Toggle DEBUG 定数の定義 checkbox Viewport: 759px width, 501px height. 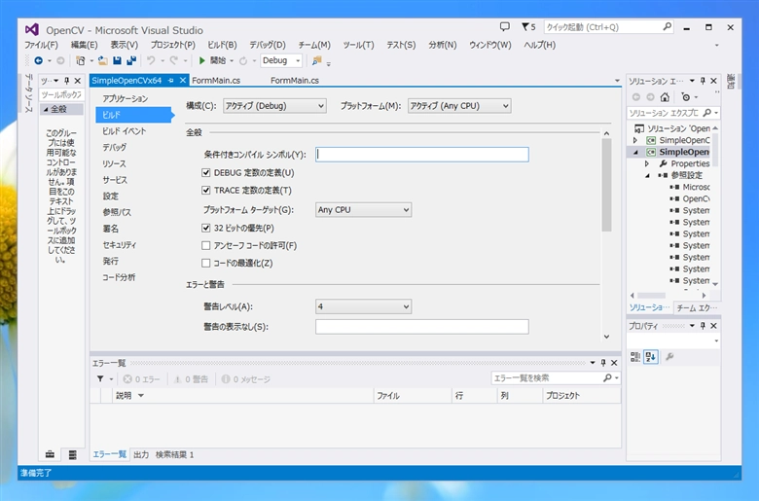pyautogui.click(x=205, y=172)
